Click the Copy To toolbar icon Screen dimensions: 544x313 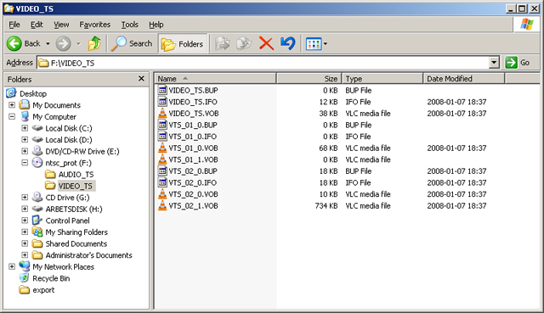(x=244, y=43)
